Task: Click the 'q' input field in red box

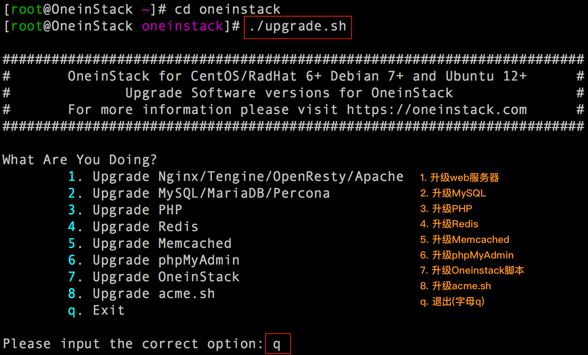Action: coord(278,344)
